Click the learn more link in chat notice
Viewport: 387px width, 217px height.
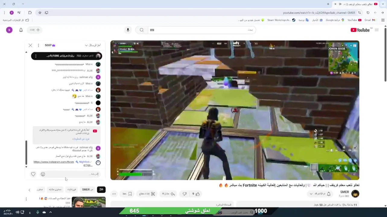tap(81, 139)
